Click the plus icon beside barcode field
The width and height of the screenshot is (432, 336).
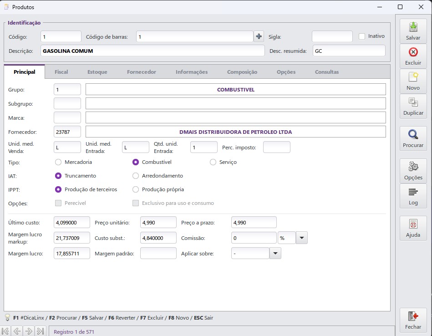coord(259,36)
